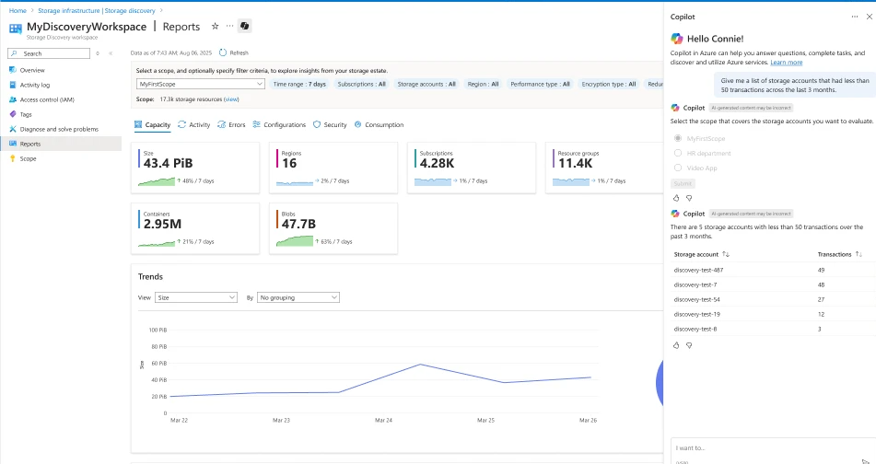Click the Home breadcrumb link
This screenshot has width=876, height=464.
point(18,11)
